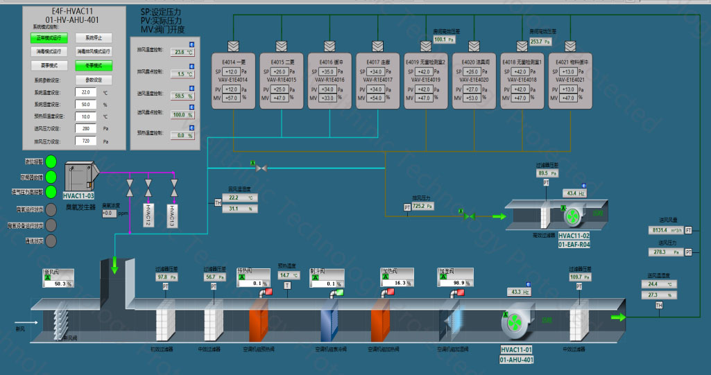Viewport: 711px width, 375px height.
Task: Click the damper icon above E4016 VAV box
Action: (x=329, y=46)
